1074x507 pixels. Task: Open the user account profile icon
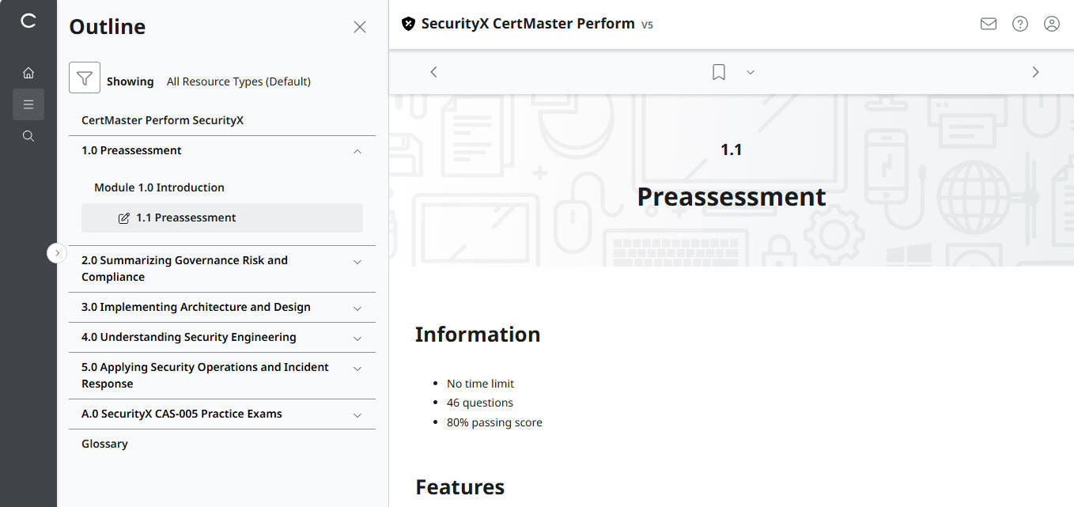click(1051, 24)
